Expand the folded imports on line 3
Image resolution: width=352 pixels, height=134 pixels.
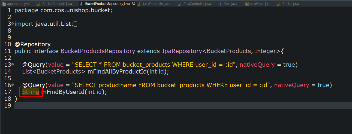click(x=13, y=24)
